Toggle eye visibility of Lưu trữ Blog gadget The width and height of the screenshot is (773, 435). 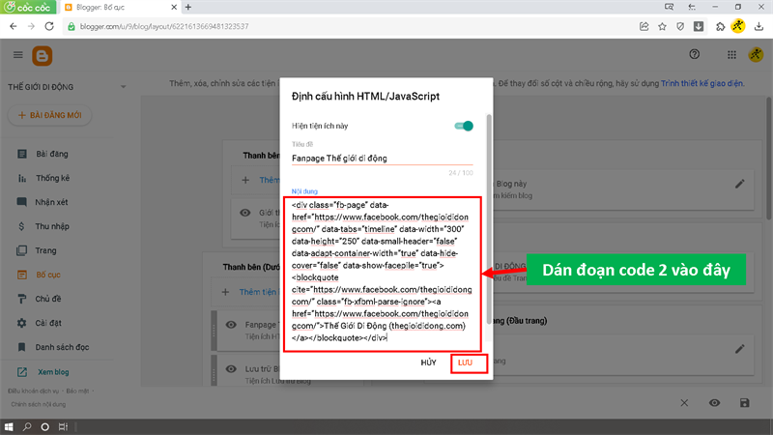231,369
